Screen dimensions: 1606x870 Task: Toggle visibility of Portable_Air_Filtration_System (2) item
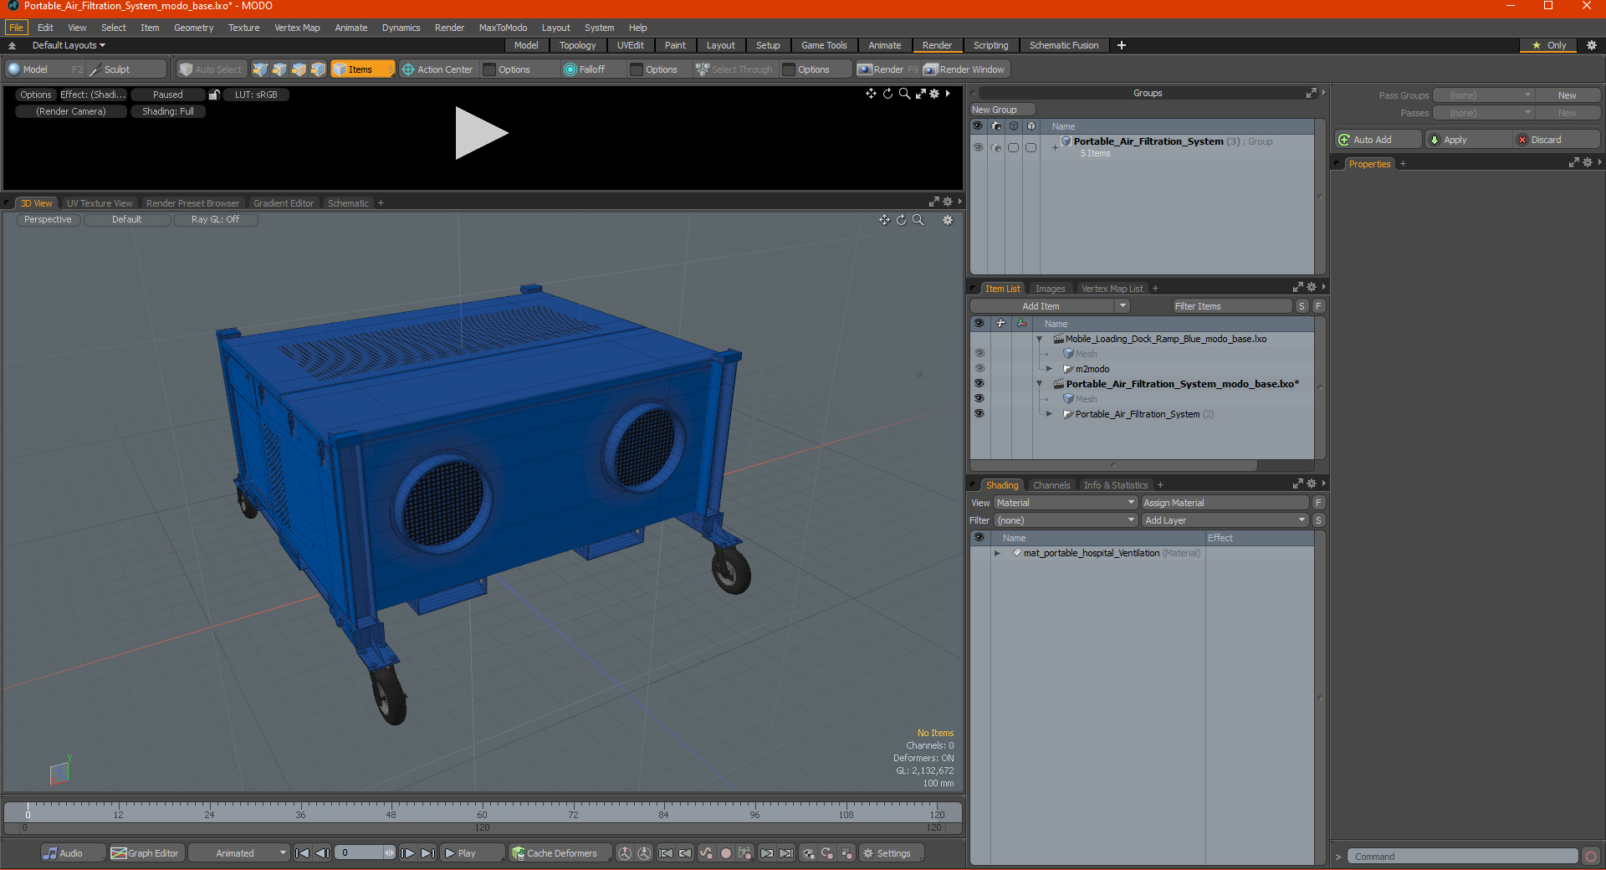coord(979,414)
